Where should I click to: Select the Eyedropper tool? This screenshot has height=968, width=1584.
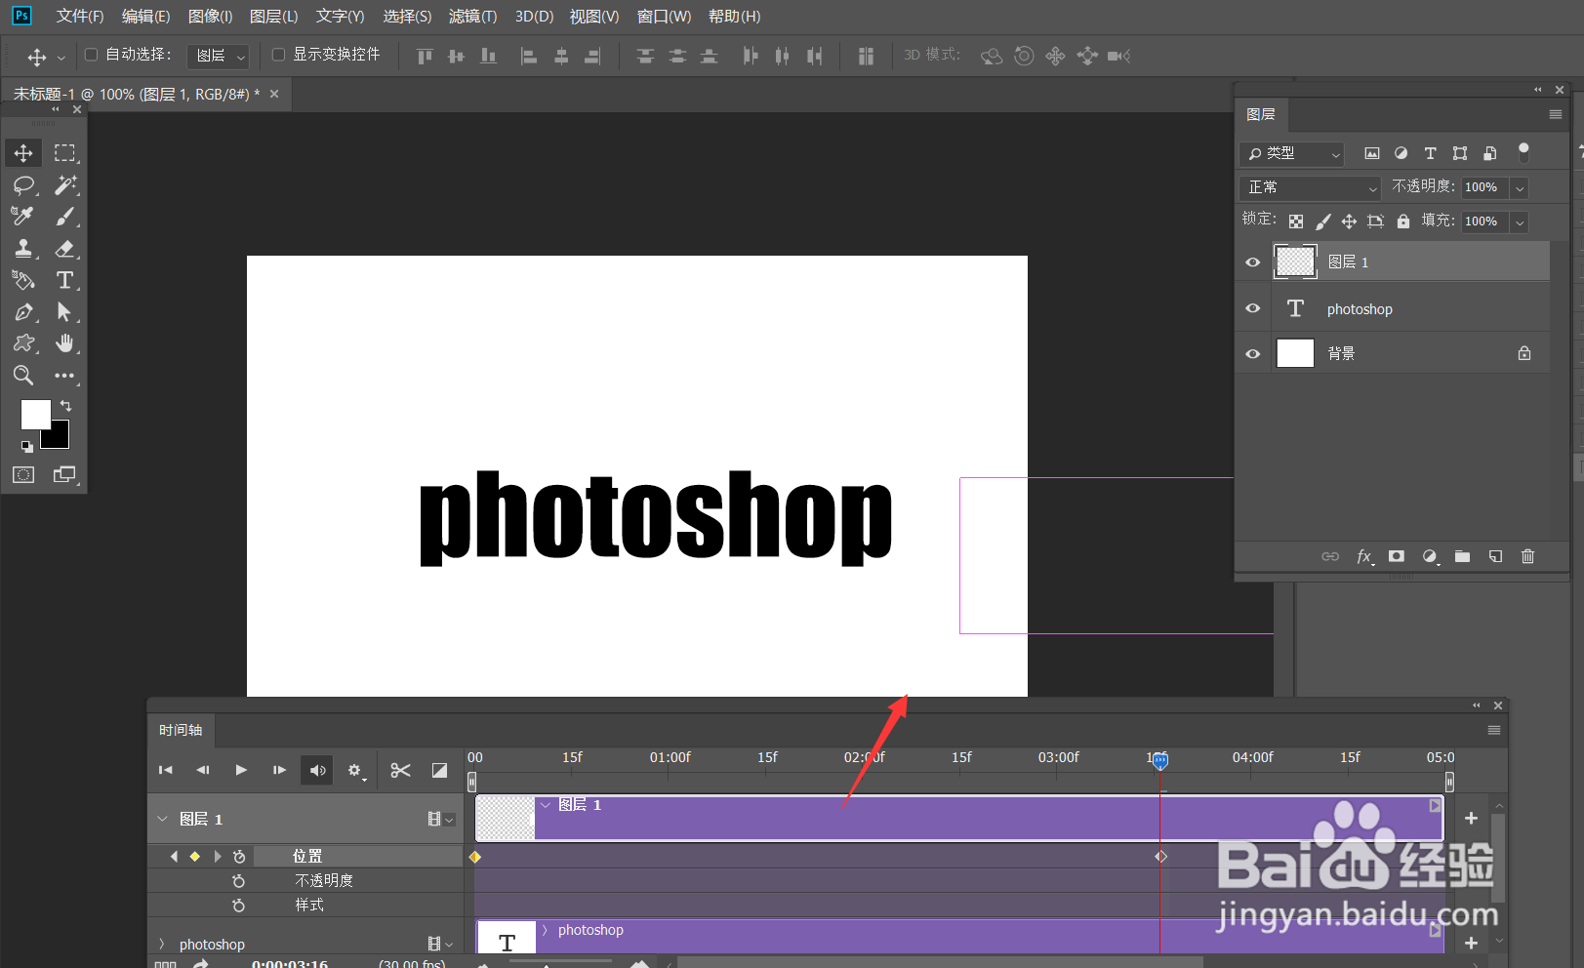(x=23, y=216)
